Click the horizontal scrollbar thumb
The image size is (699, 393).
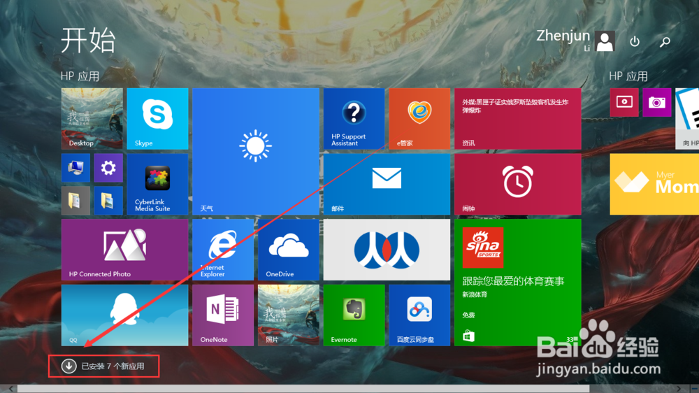(303, 389)
